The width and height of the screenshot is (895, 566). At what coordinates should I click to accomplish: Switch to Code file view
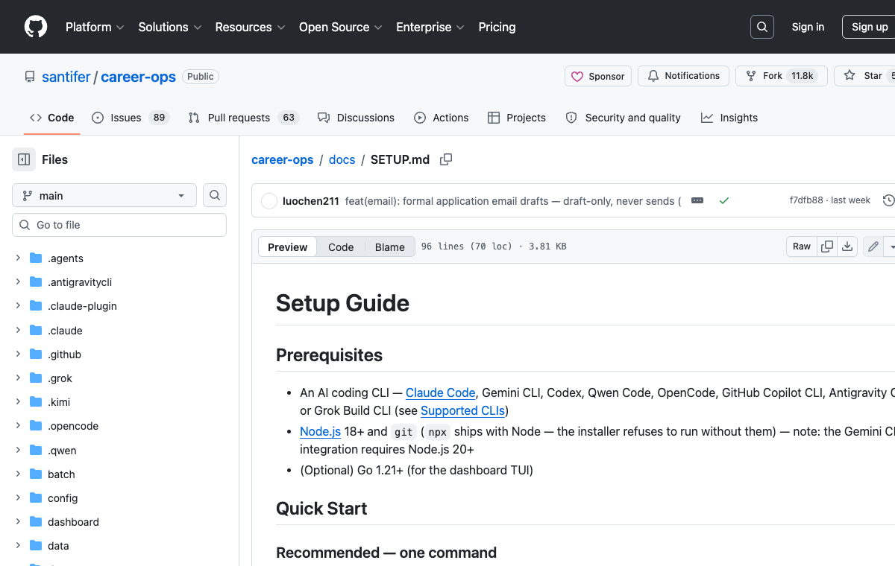coord(341,247)
